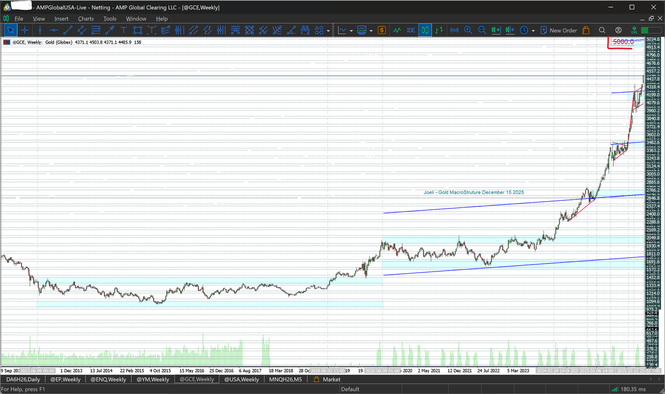The width and height of the screenshot is (665, 394).
Task: Switch to the @YM,Weekly chart tab
Action: tap(153, 379)
